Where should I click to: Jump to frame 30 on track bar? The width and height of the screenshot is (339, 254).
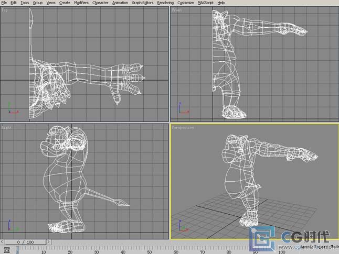(x=97, y=251)
